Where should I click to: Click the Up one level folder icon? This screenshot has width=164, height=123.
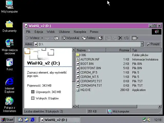click(56, 38)
